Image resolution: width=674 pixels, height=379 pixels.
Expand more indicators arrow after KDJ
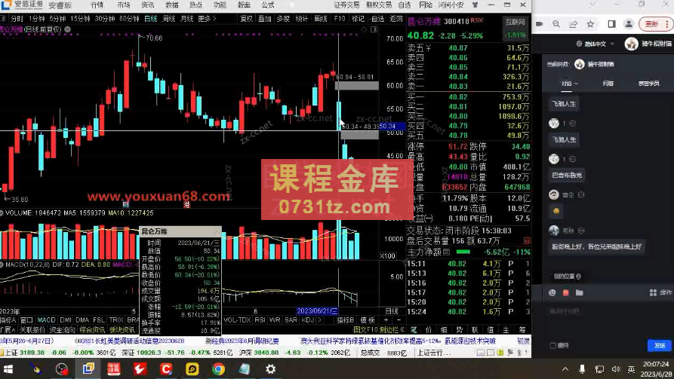tap(319, 320)
